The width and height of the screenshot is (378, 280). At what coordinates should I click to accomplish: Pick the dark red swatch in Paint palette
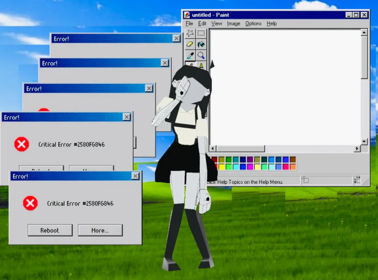pyautogui.click(x=215, y=159)
